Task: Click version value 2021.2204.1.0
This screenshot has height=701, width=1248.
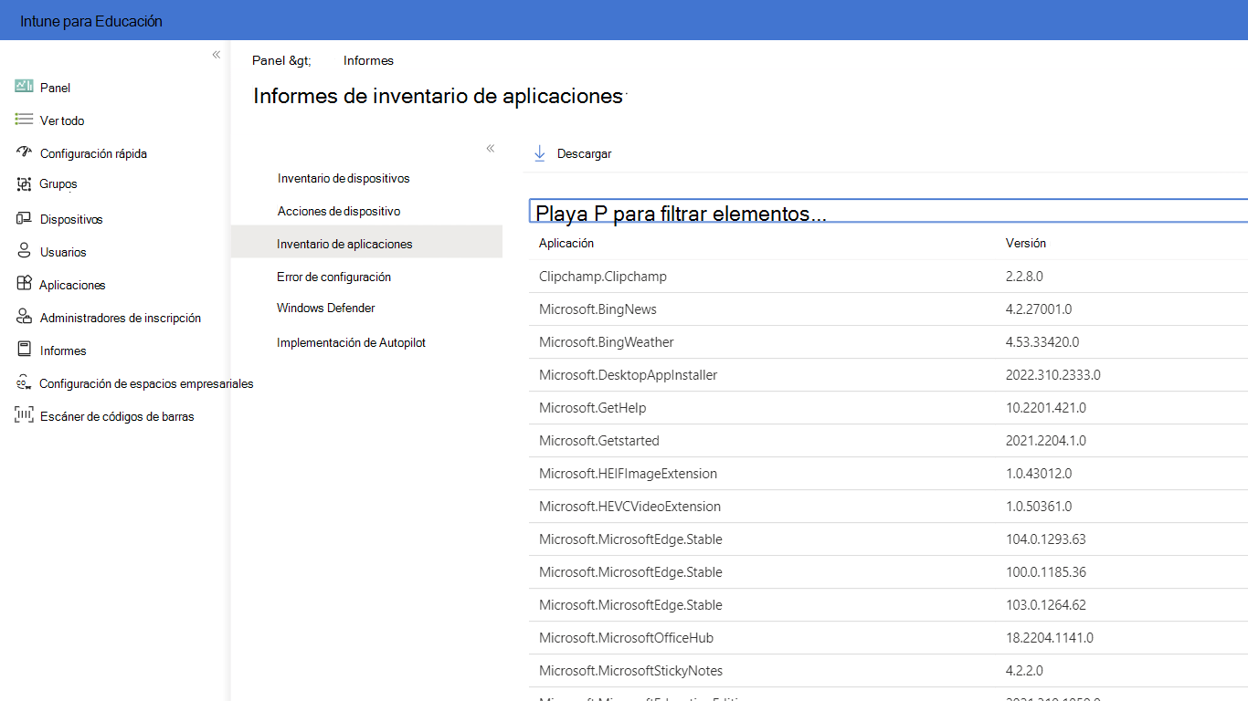Action: click(x=1046, y=440)
